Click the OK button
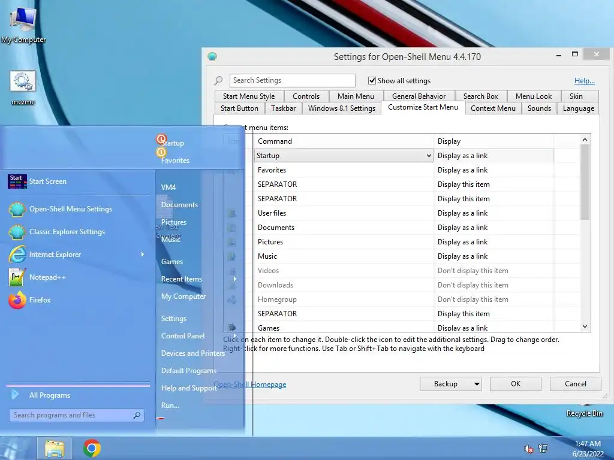 tap(515, 384)
